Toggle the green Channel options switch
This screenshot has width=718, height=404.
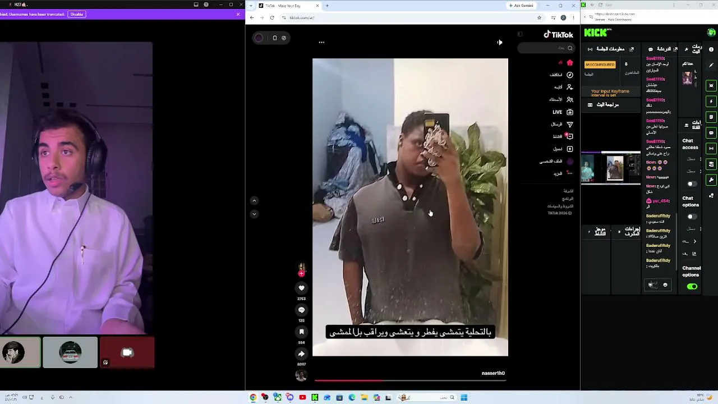692,287
